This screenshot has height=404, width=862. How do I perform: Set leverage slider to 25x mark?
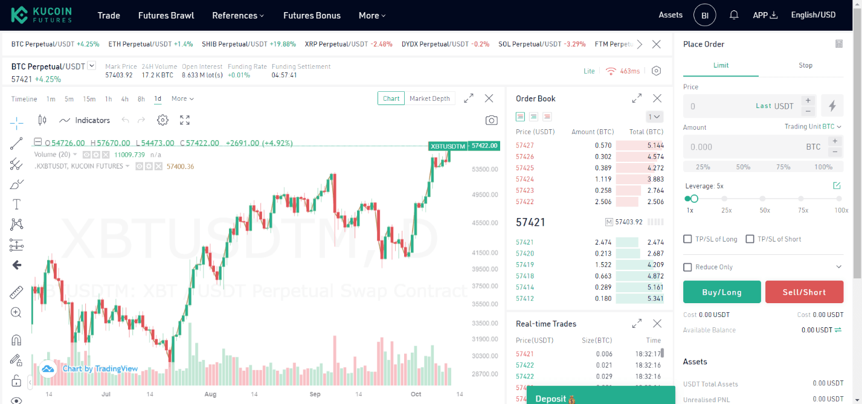click(x=725, y=199)
